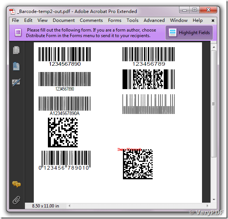Open the Attachments paperclip panel icon
Screen dimensions: 228x219
pos(16,200)
